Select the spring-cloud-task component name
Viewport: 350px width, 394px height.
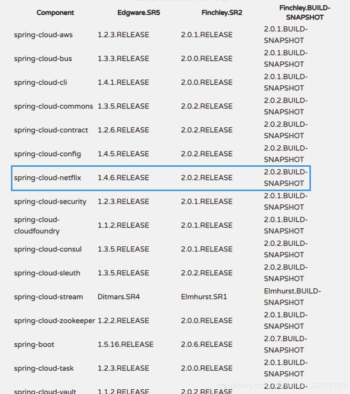click(44, 368)
